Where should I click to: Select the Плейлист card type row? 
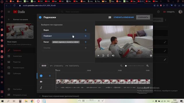pyautogui.click(x=66, y=36)
